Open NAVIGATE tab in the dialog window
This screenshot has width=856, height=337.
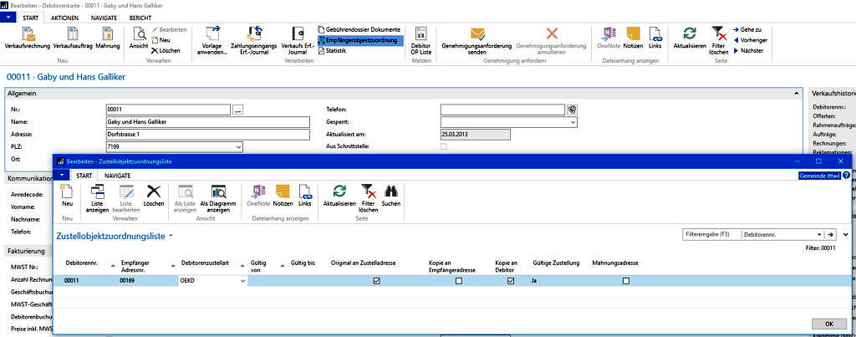click(x=118, y=176)
